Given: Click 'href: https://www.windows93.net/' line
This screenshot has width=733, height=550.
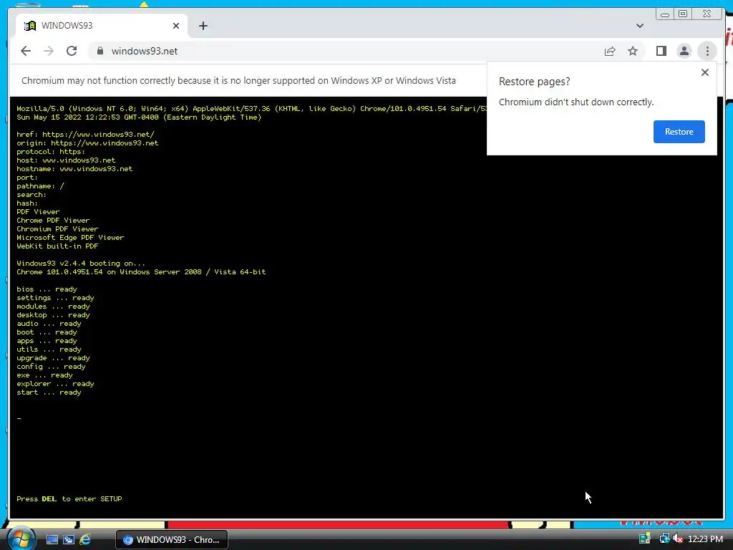Looking at the screenshot, I should tap(85, 134).
